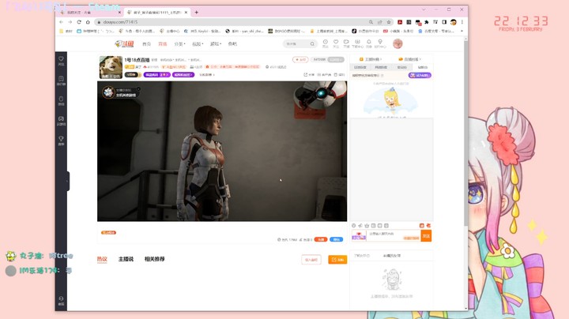Select the fourth tab in the chat panel

tap(422, 67)
